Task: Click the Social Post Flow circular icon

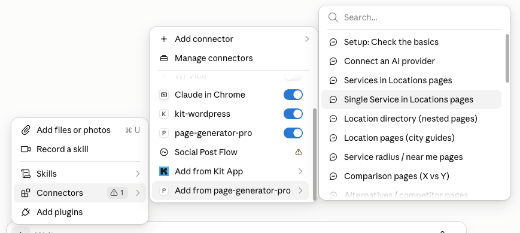Action: (x=164, y=152)
